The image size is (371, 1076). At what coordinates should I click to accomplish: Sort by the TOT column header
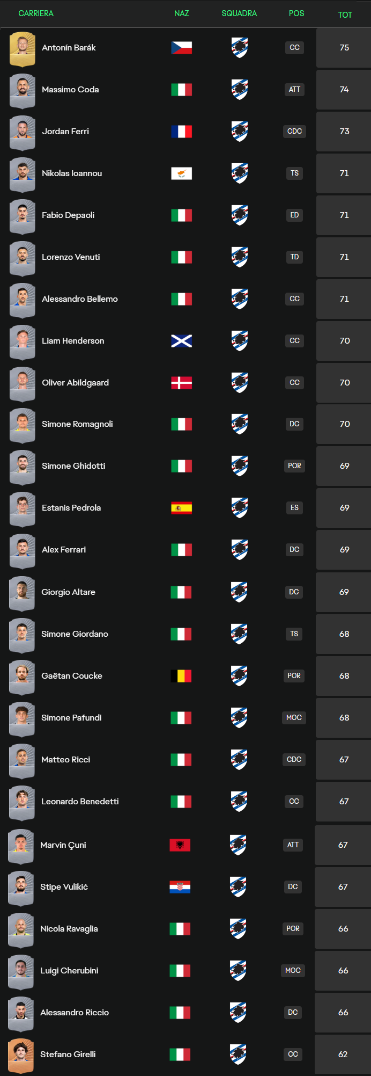coord(345,14)
